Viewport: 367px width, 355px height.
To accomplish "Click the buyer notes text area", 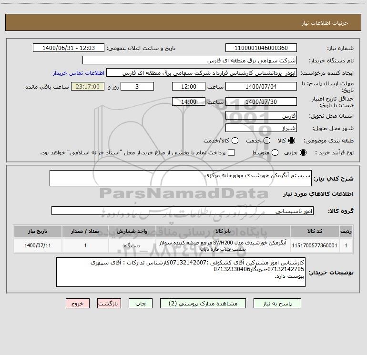I will [x=181, y=272].
